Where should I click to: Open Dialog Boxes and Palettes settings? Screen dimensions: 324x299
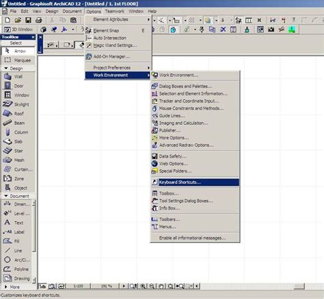[x=195, y=86]
